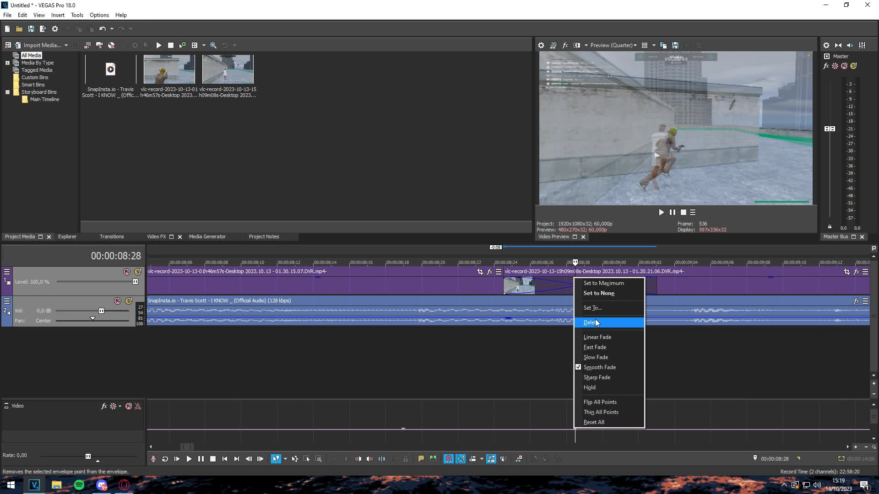Open Video Preview project settings gear

[541, 45]
